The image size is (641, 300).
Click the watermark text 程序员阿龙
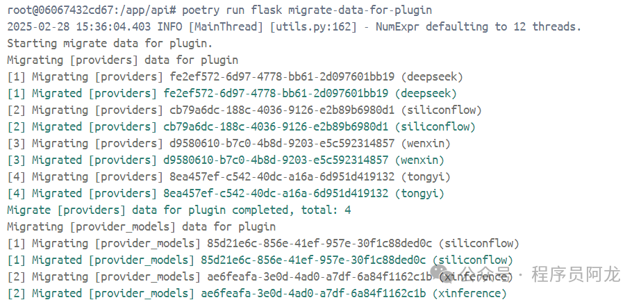575,275
